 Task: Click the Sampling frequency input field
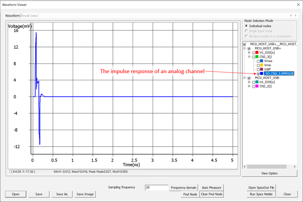click(156, 187)
